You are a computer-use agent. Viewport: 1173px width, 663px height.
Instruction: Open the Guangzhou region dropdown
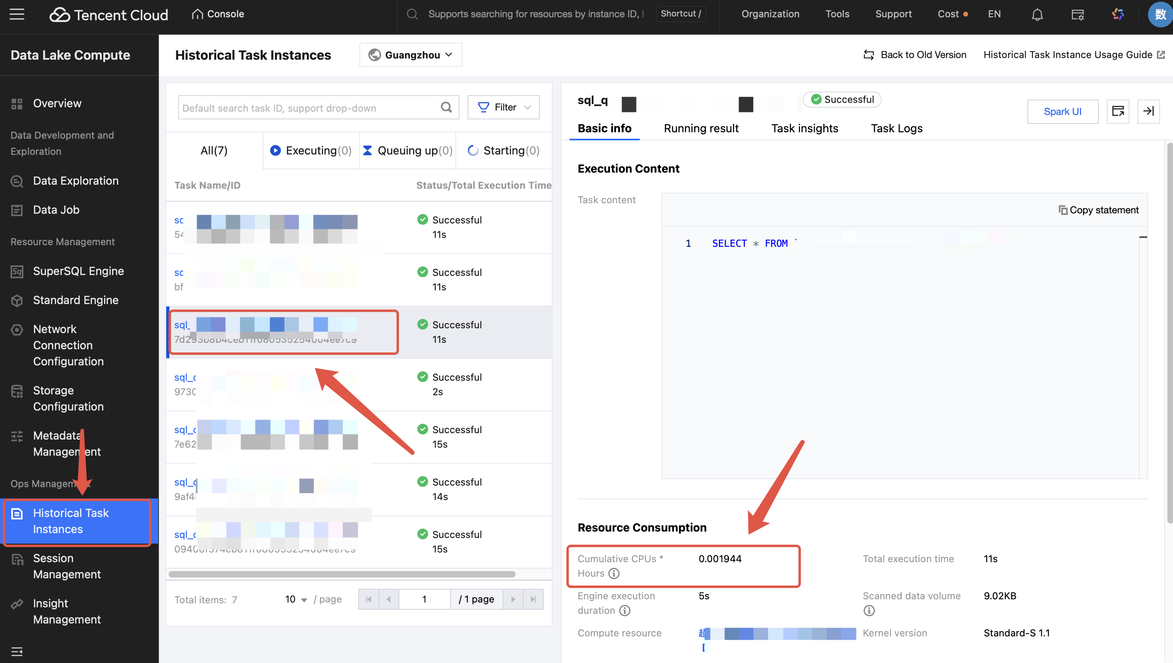(x=410, y=55)
